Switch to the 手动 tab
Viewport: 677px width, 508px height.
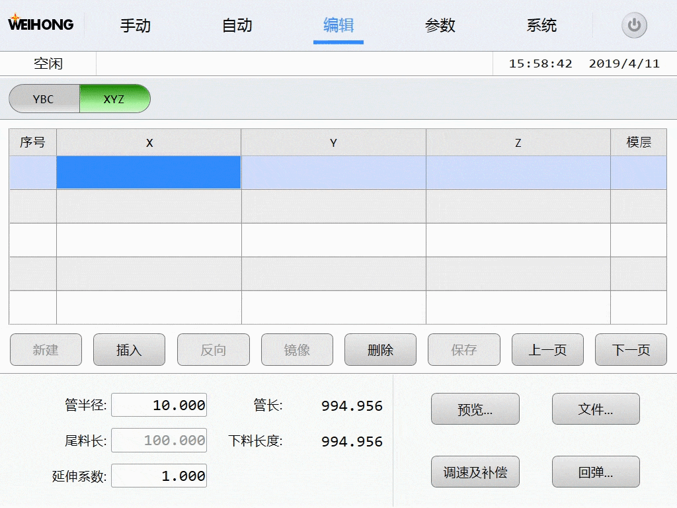[135, 26]
